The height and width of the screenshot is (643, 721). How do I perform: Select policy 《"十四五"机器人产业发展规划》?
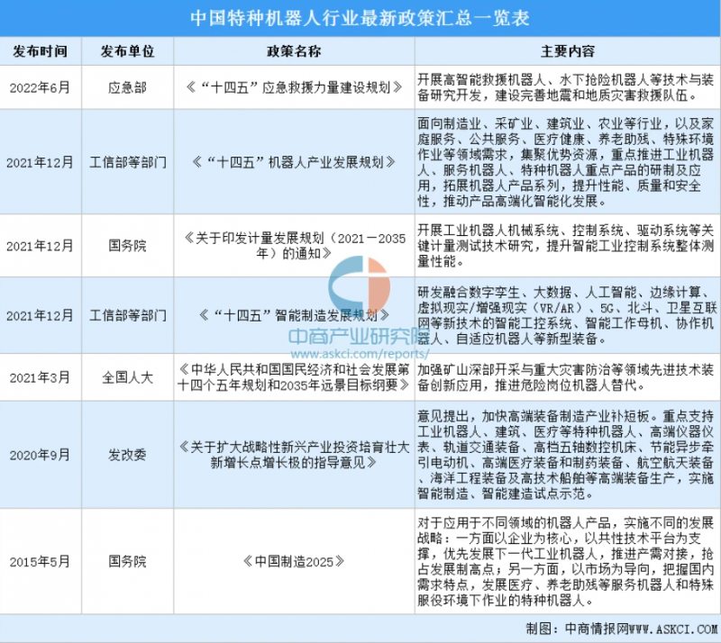pos(294,162)
